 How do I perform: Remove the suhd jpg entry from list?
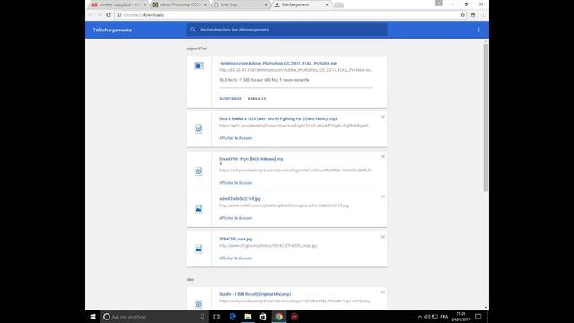point(383,196)
